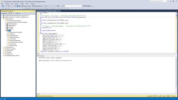Screen dimensions: 178x100
Task: Click the 'Выполнить' execute button
Action: point(27,8)
